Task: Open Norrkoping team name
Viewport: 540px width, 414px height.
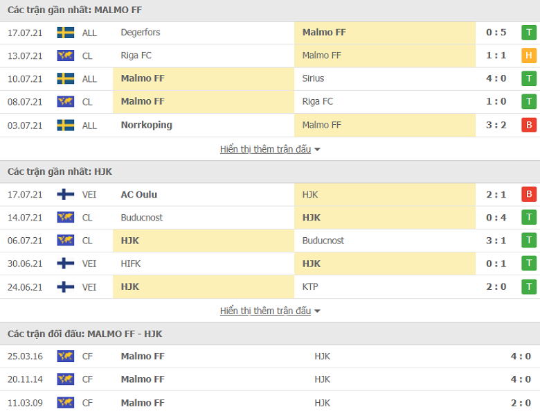Action: [146, 126]
